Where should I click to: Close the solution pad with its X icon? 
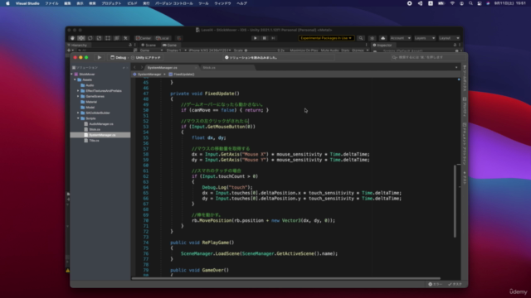tap(127, 68)
